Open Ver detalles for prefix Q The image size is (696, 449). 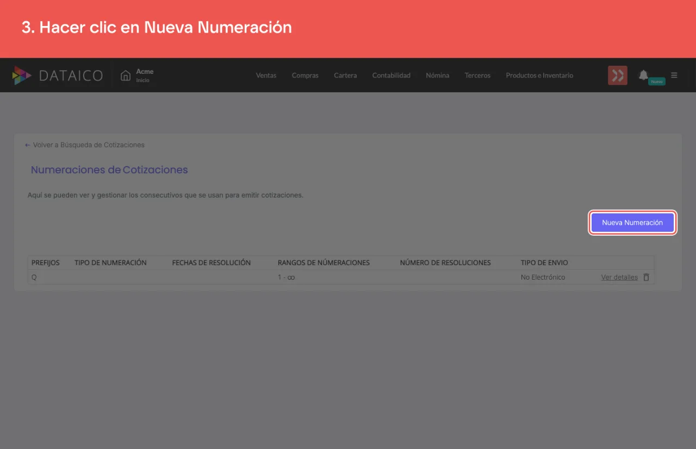[619, 277]
